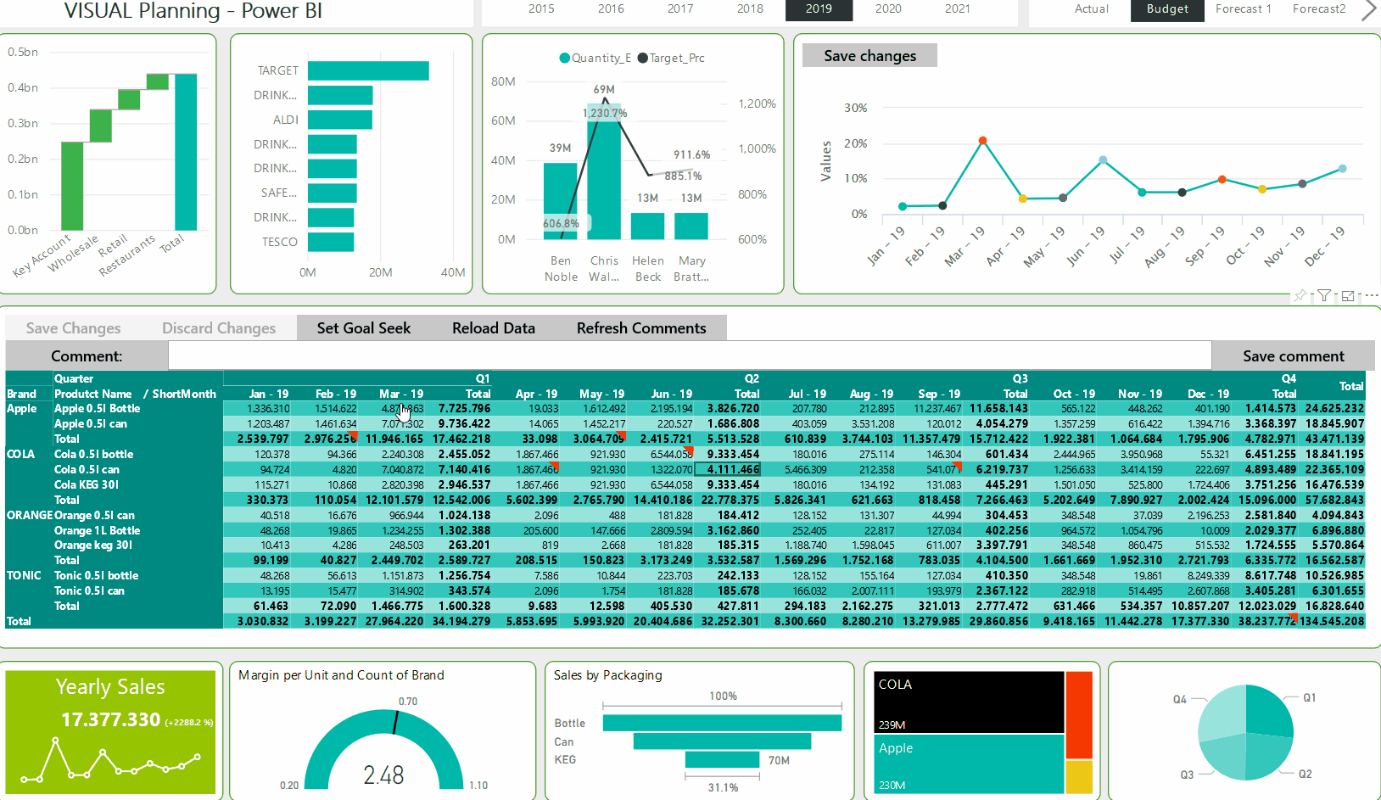Click the red Mar-19 line chart point
The height and width of the screenshot is (800, 1381).
point(982,141)
